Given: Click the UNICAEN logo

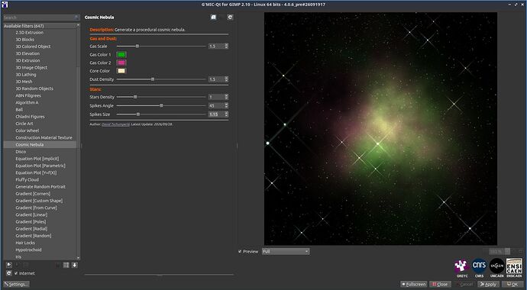Looking at the screenshot, I should coord(496,267).
